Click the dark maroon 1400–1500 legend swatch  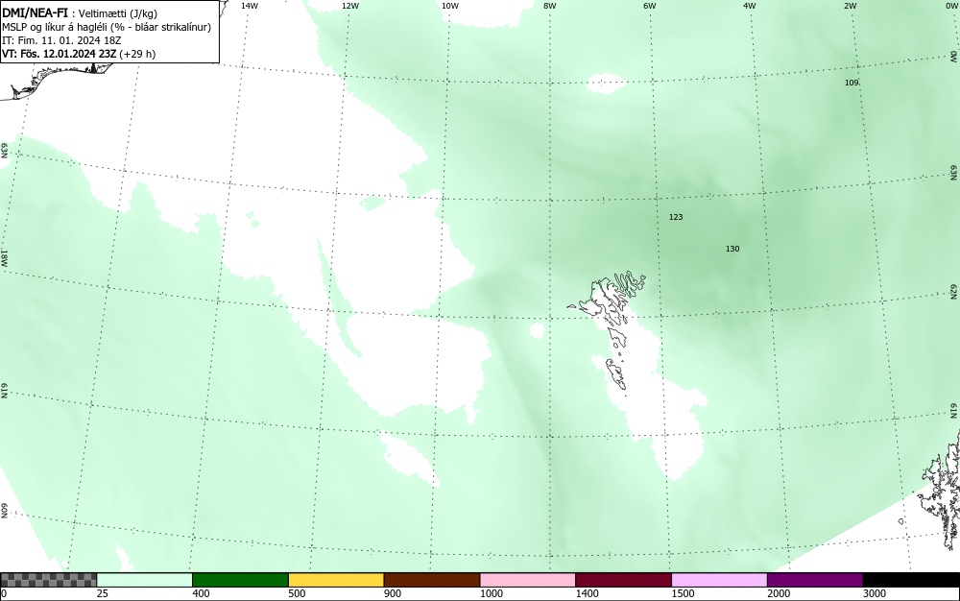623,580
